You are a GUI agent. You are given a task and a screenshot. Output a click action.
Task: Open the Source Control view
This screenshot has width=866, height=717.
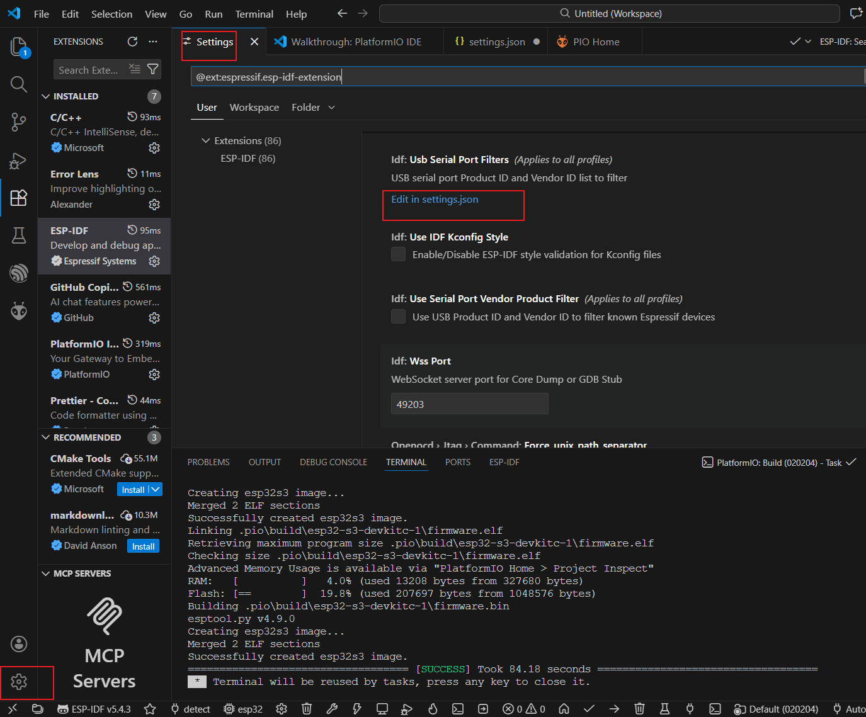coord(19,122)
